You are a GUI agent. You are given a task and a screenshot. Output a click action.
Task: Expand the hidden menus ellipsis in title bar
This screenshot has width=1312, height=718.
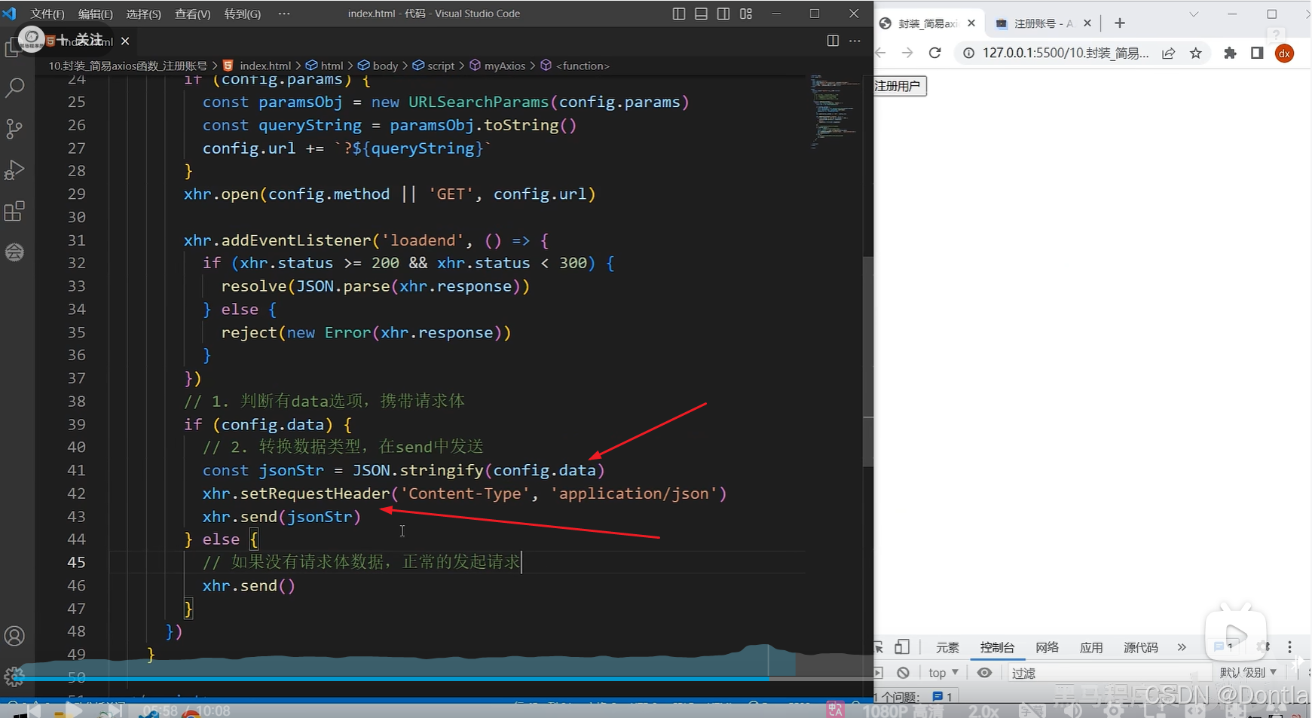(x=284, y=14)
